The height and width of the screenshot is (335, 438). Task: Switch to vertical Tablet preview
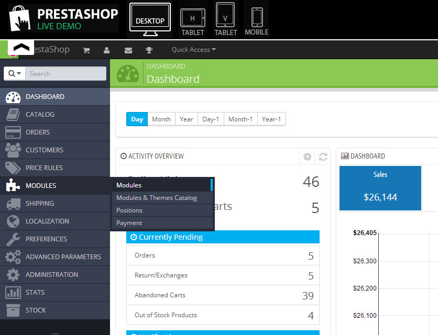[x=225, y=19]
